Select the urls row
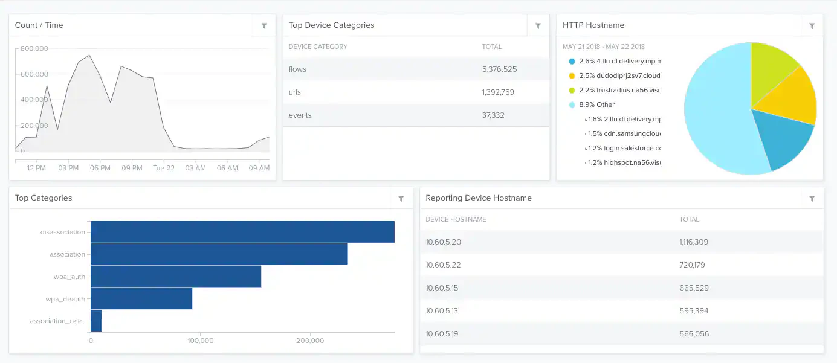 point(416,92)
